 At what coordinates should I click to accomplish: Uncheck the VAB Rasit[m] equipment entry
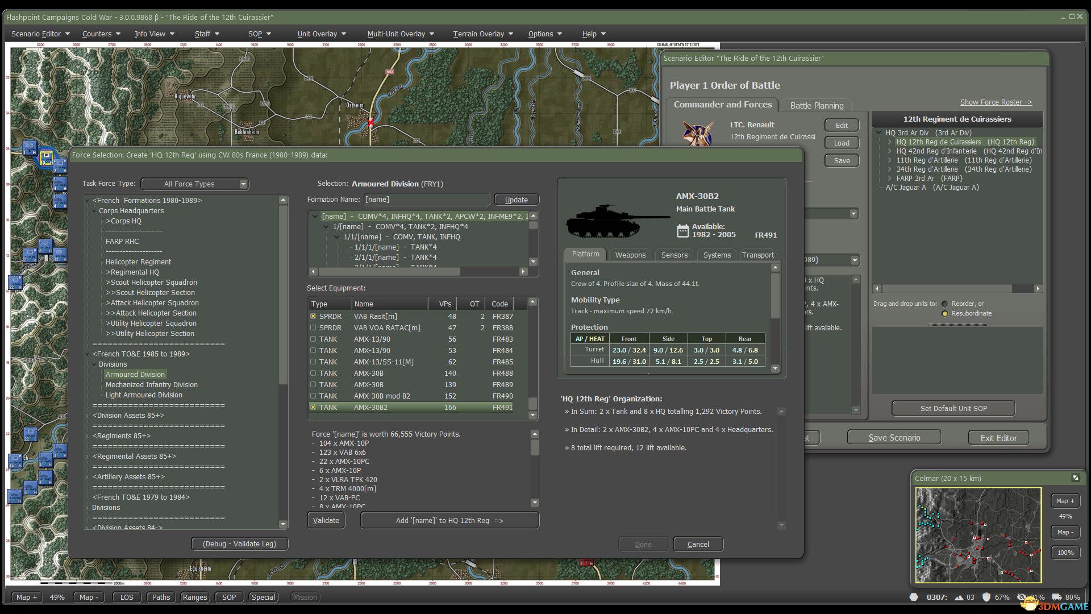(313, 316)
